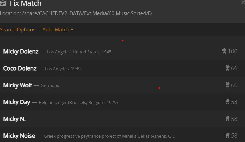The width and height of the screenshot is (245, 142).
Task: Pick Micky Day, the Belgian singer
Action: 17,102
